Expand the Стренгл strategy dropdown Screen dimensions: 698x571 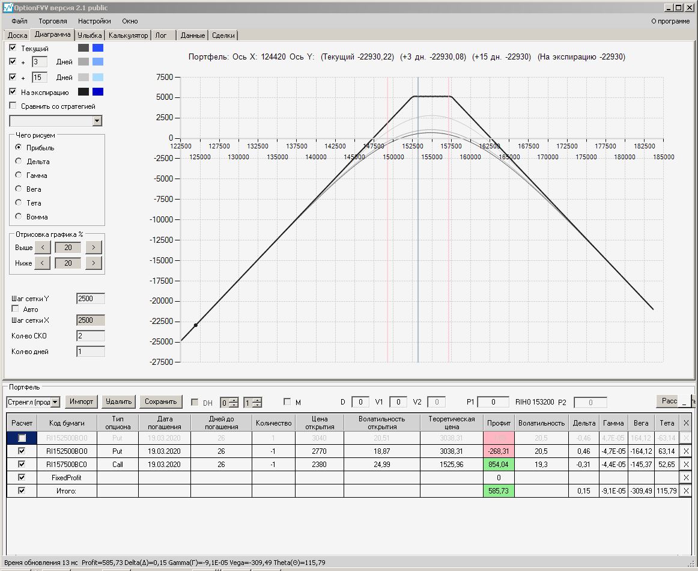click(x=55, y=402)
